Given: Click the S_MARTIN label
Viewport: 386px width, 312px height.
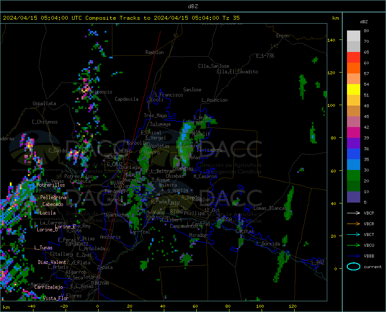Looking at the screenshot, I should [178, 191].
